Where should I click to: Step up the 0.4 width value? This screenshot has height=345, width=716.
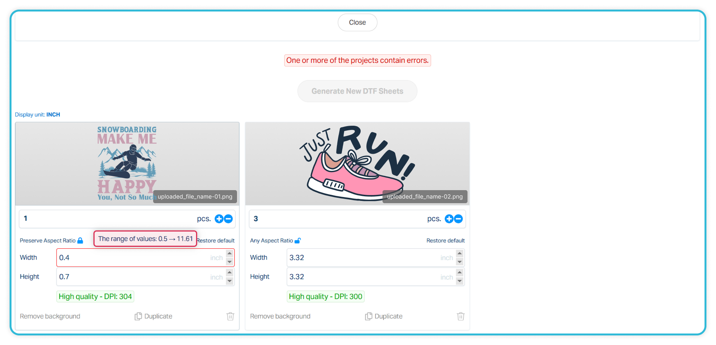230,253
